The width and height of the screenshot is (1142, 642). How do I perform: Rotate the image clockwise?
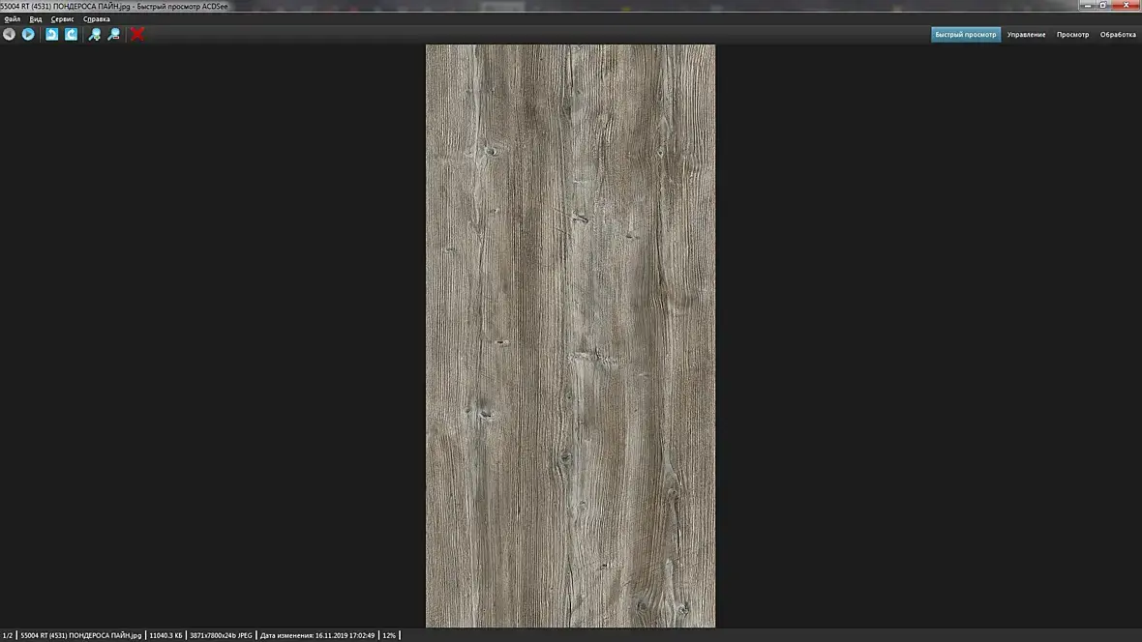click(72, 34)
